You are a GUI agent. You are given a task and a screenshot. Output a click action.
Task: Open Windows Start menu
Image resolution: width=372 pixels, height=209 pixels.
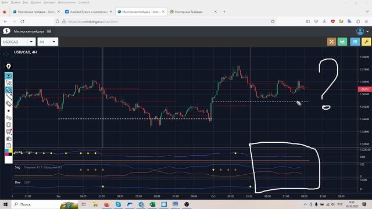click(x=5, y=204)
